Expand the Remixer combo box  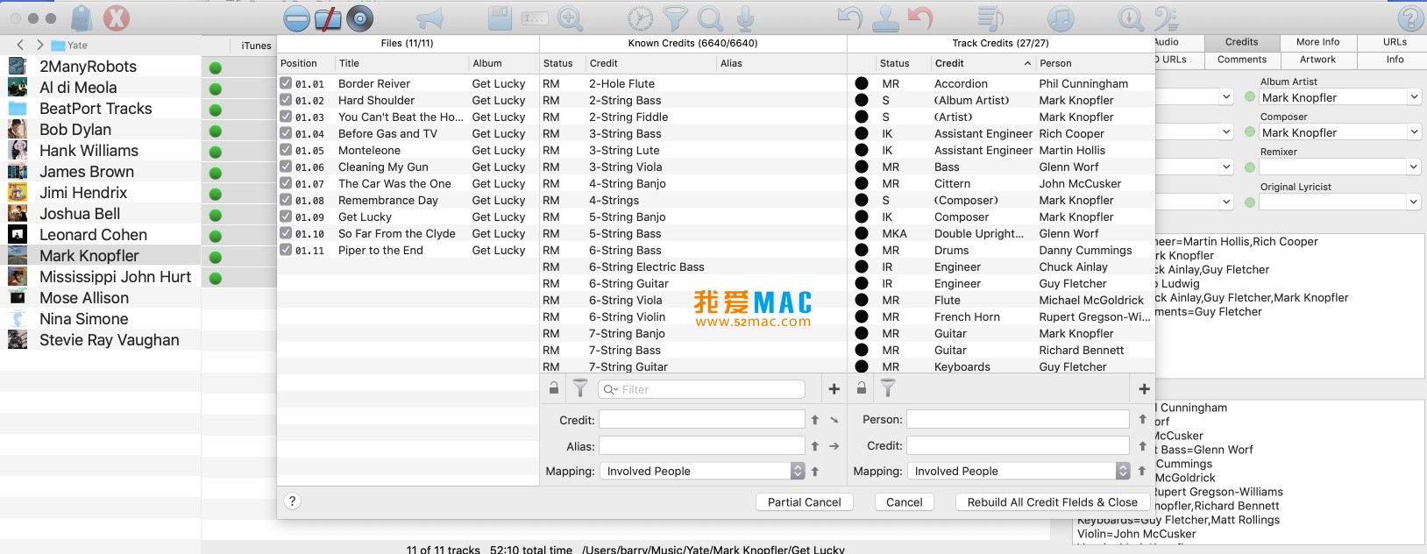point(1414,167)
